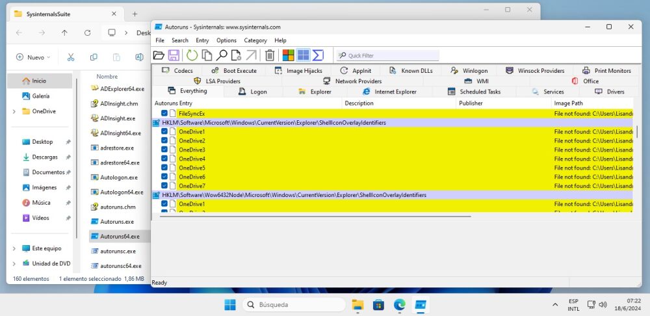650x316 pixels.
Task: Click the Jump to entry arrow icon
Action: pos(251,55)
